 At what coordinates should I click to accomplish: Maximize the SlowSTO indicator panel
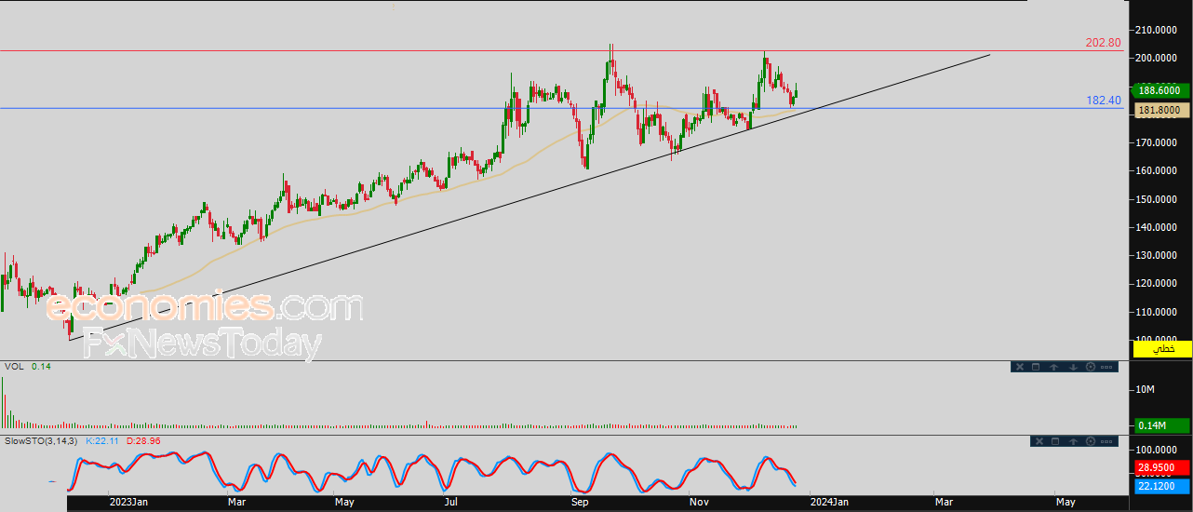[x=1054, y=441]
